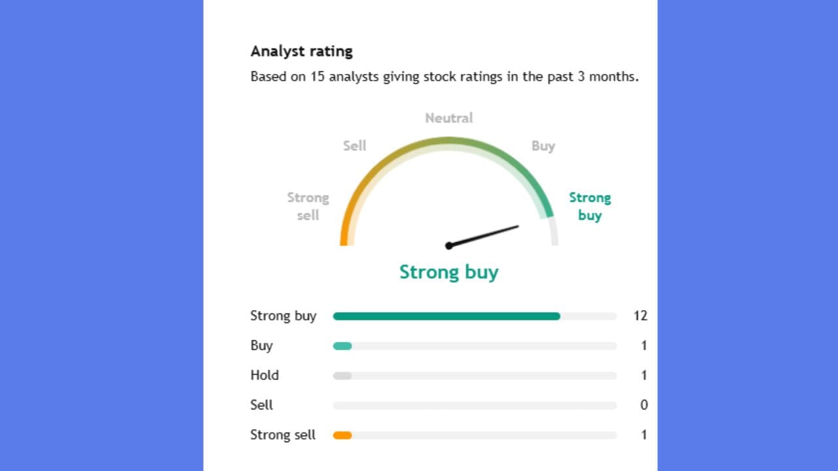The width and height of the screenshot is (838, 471).
Task: Click the Strong buy row label
Action: (283, 316)
